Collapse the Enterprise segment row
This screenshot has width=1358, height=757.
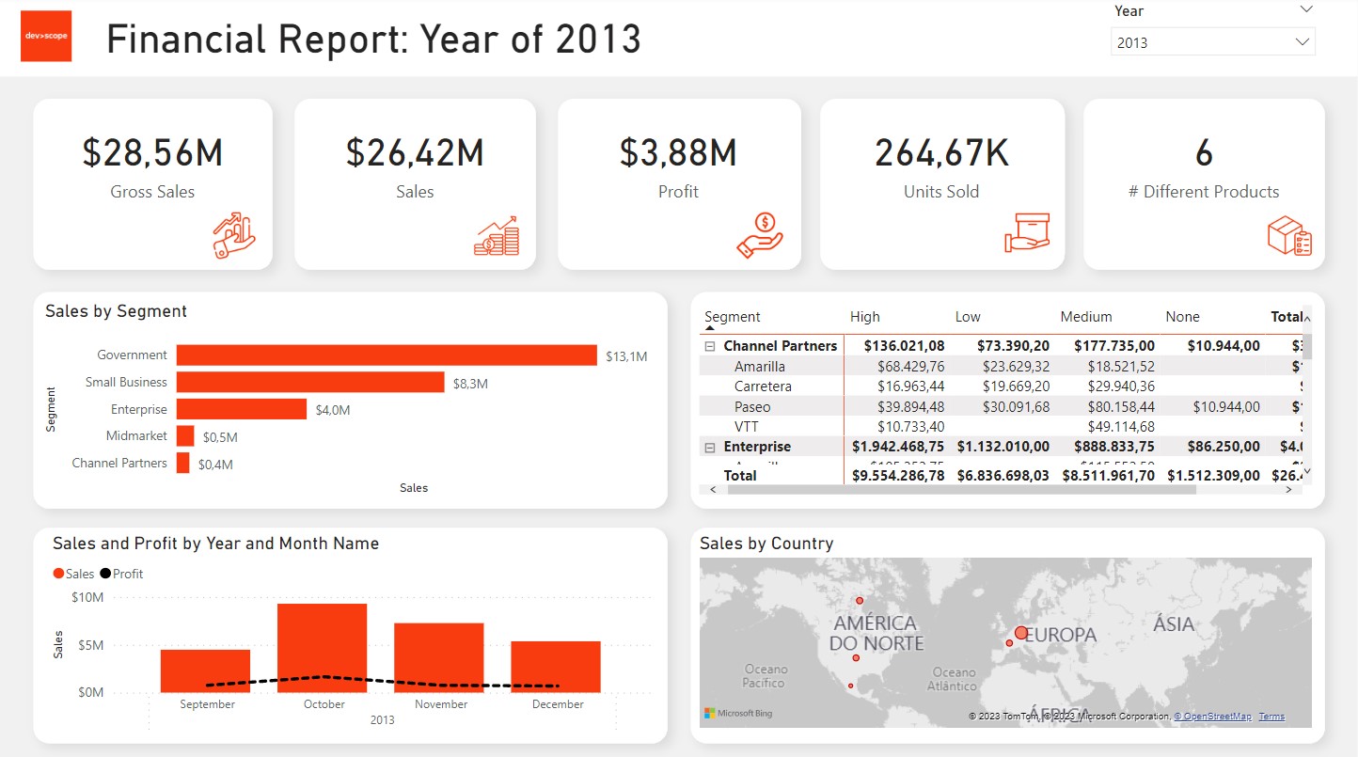pos(709,446)
